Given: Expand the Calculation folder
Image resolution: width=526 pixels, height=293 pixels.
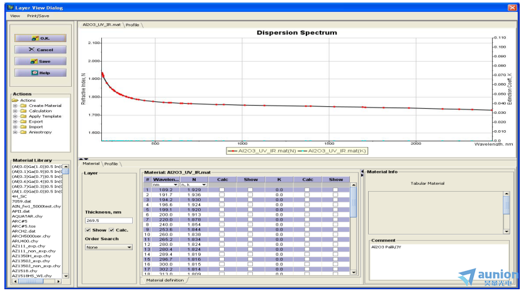Looking at the screenshot, I should click(15, 111).
